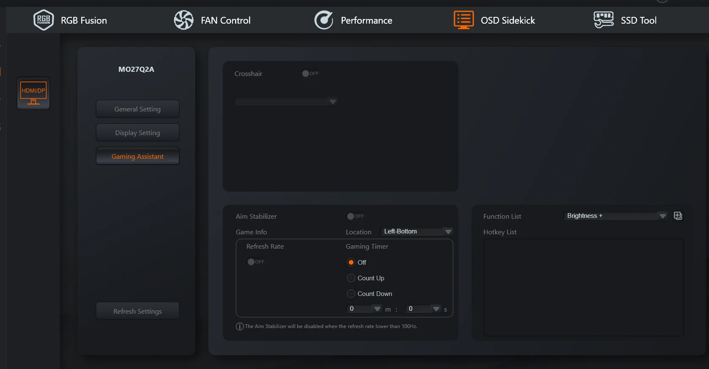Toggle the Crosshair switch on

tap(310, 73)
